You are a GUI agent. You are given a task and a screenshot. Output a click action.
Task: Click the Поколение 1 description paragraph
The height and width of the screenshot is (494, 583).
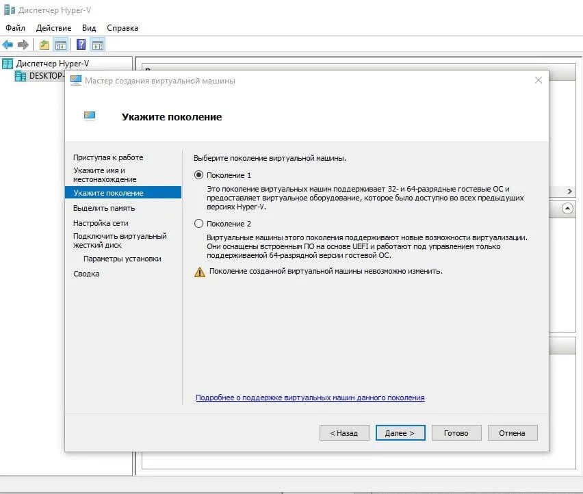(x=365, y=198)
